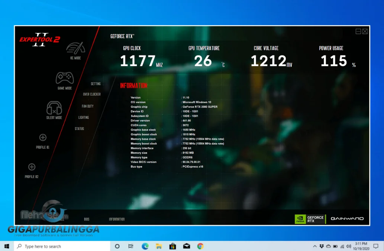384x251 pixels.
Task: Open the Setting menu item
Action: 96,84
